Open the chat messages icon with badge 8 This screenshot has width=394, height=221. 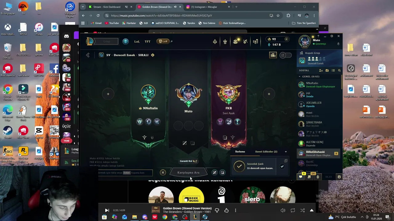point(301,177)
